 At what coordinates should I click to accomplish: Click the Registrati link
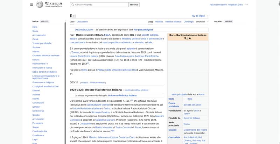click(232, 5)
